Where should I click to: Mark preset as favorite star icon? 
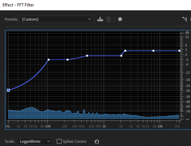[120, 19]
